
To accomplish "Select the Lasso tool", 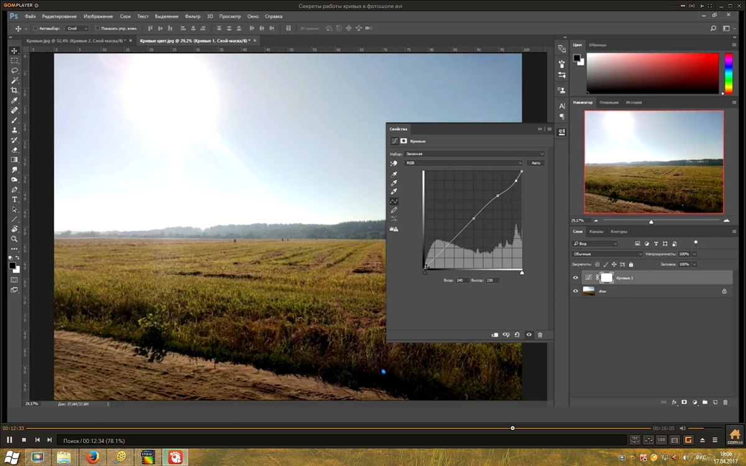I will 14,71.
